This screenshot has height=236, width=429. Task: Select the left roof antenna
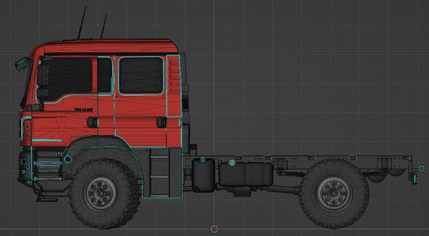[x=81, y=23]
